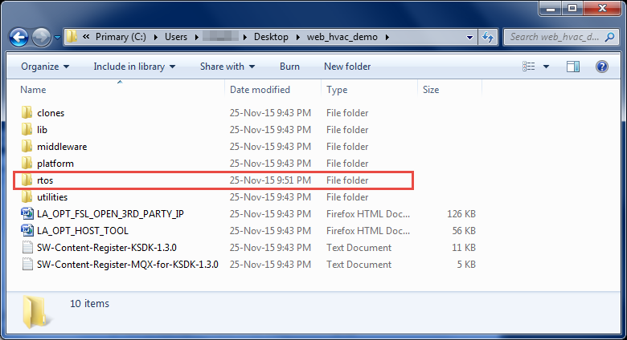This screenshot has width=627, height=340.
Task: Select the lib folder icon
Action: pos(27,129)
